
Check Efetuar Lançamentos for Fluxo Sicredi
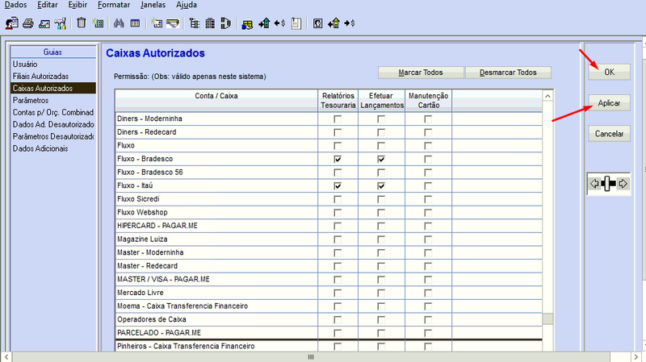(381, 199)
